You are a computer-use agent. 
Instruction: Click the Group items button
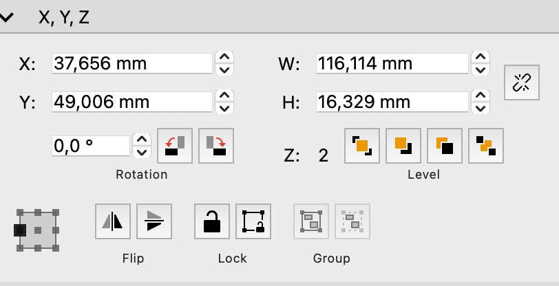[311, 221]
